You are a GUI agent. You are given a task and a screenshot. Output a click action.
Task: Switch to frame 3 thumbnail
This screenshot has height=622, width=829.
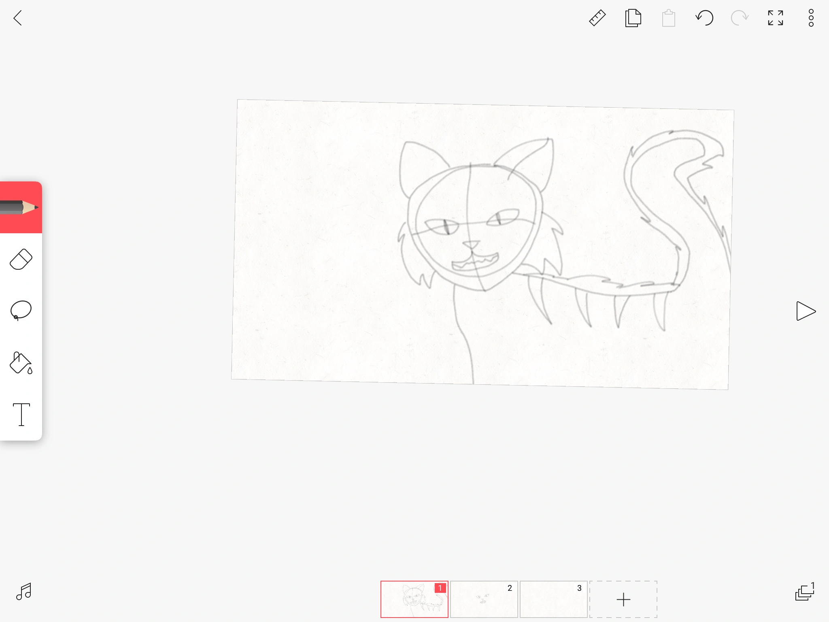pos(553,599)
